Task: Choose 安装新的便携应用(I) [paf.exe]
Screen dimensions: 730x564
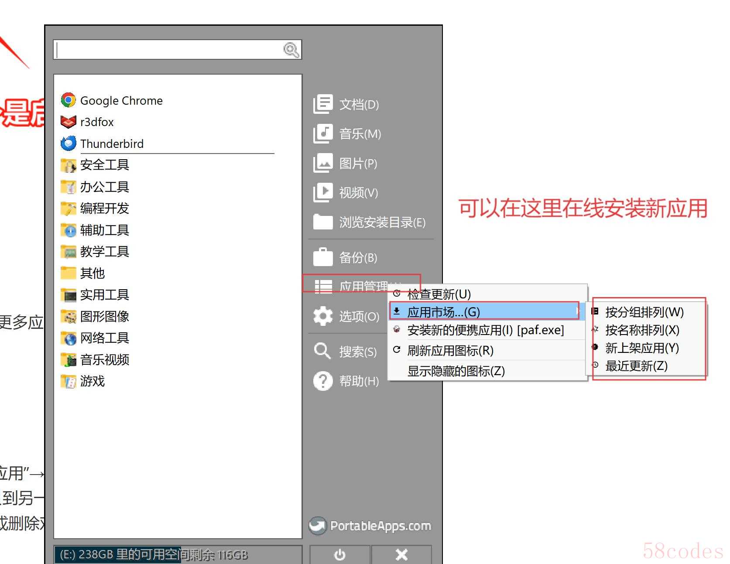Action: tap(486, 330)
